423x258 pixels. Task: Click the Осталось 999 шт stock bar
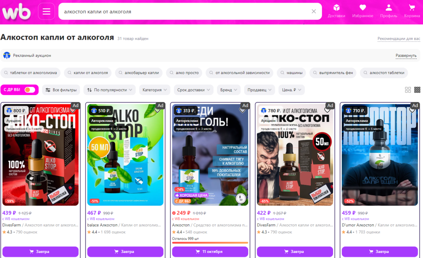coord(210,242)
